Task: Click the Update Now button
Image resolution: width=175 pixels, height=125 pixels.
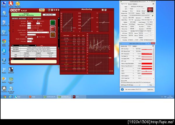Action: (x=150, y=90)
